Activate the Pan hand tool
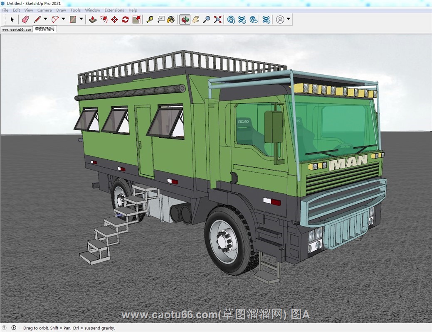Image resolution: width=432 pixels, height=332 pixels. (x=196, y=20)
